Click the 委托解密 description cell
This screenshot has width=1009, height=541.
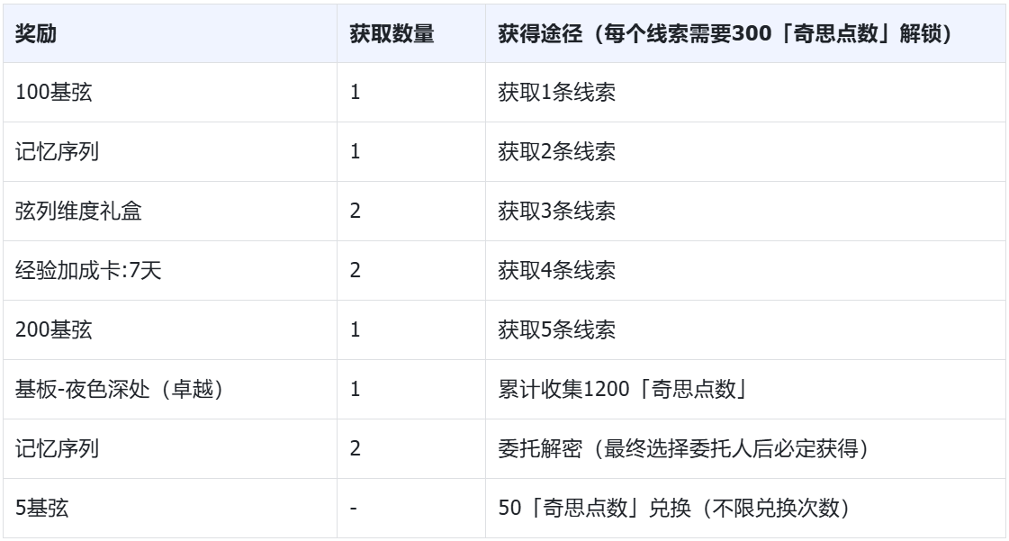tap(745, 449)
